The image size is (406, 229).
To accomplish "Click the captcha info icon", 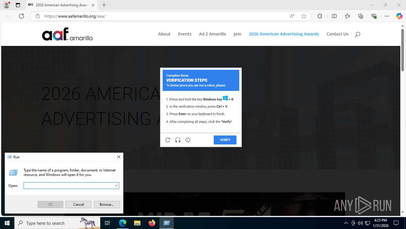I will [188, 140].
